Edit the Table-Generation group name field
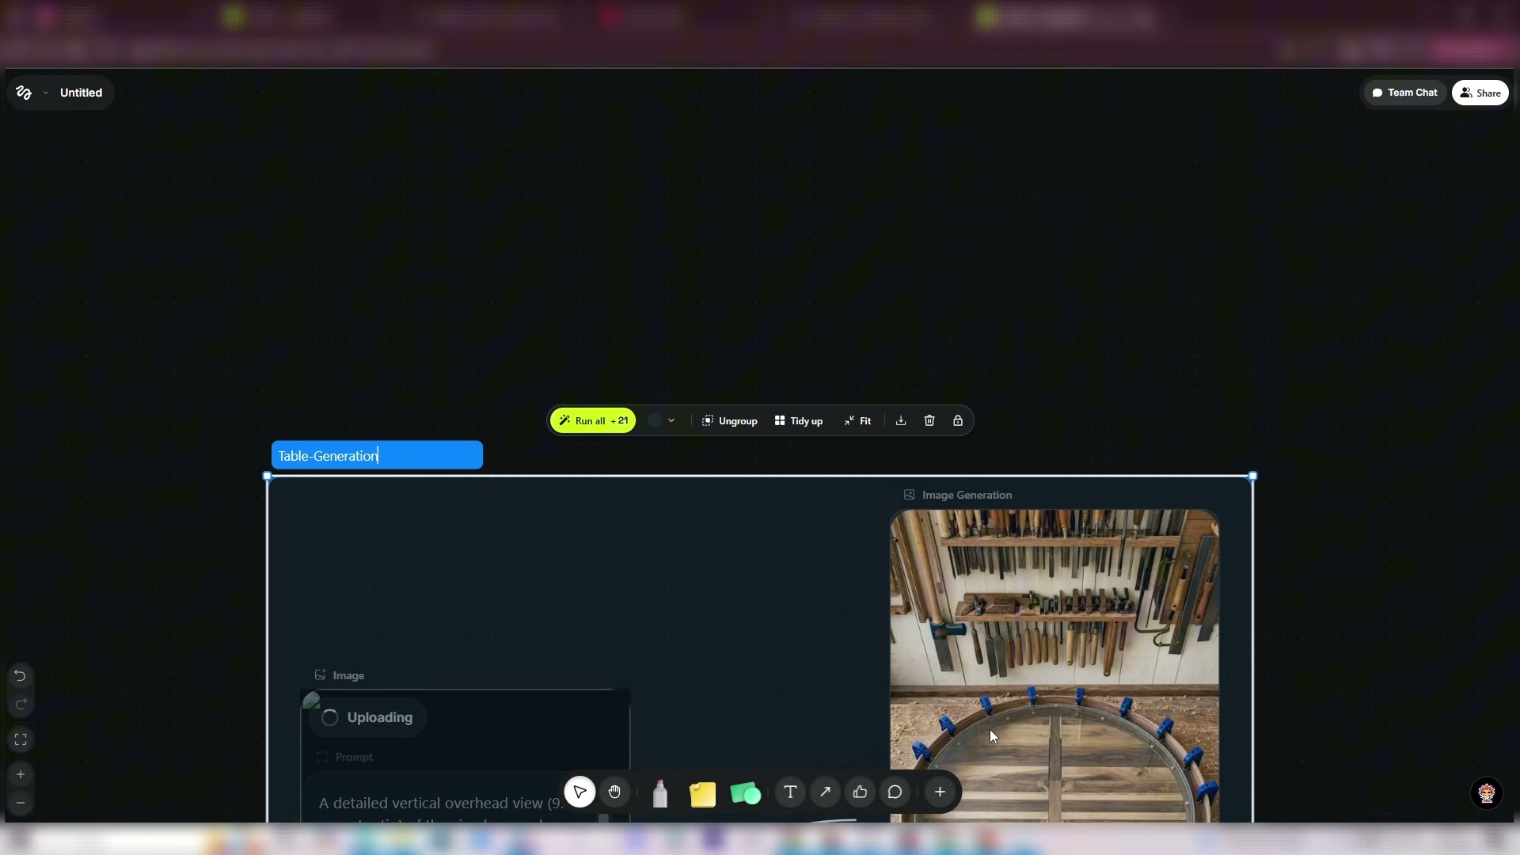 377,455
